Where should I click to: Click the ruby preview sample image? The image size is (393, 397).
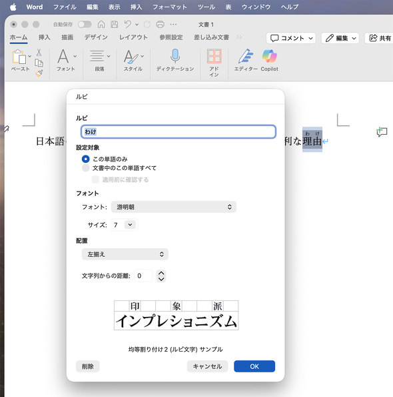(x=176, y=315)
